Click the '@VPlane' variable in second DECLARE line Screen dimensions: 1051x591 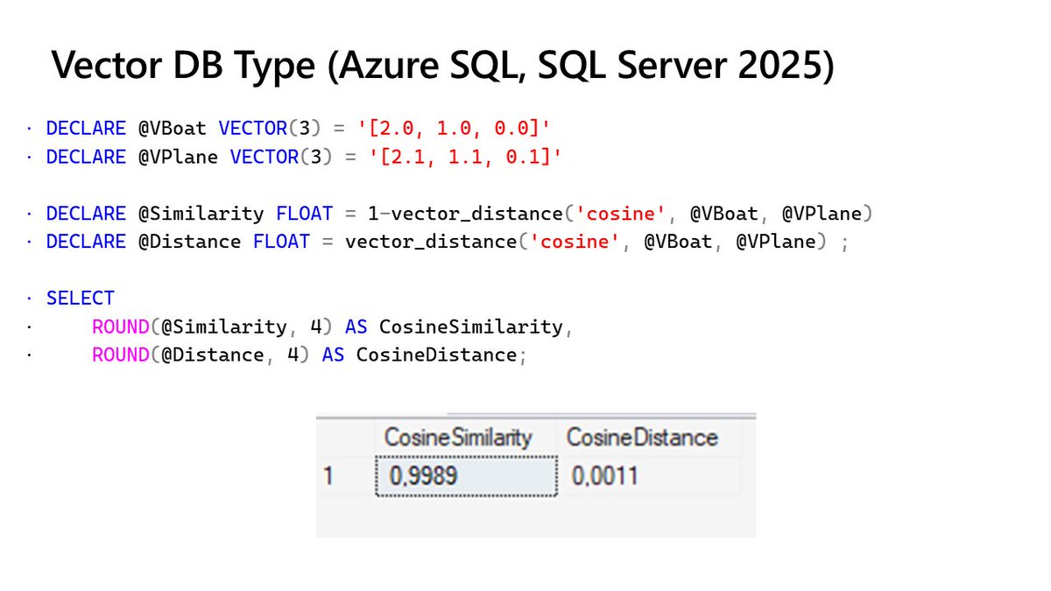click(x=178, y=158)
